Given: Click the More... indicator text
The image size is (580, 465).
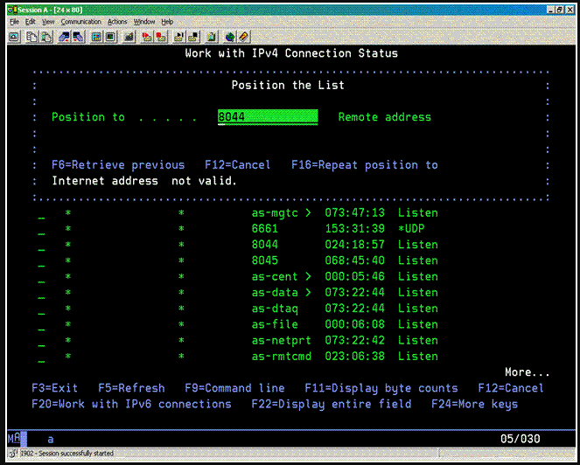Looking at the screenshot, I should 527,372.
